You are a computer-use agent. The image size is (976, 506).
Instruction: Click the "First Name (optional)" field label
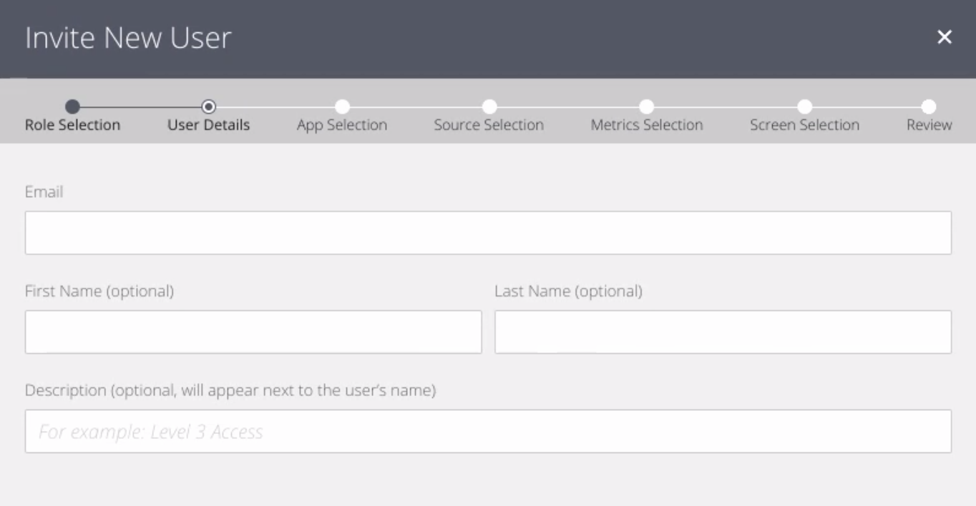(x=99, y=292)
